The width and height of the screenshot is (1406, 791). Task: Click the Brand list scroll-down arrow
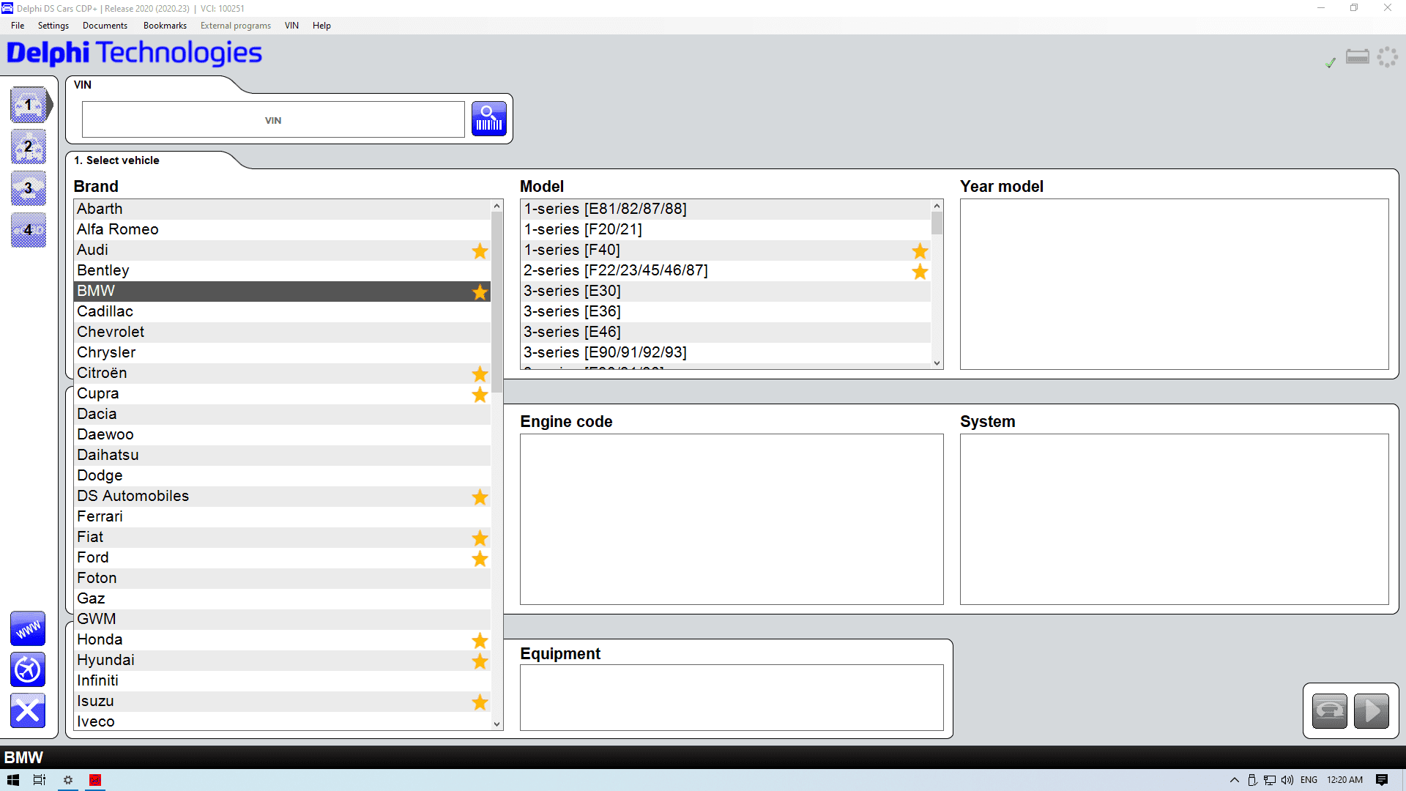coord(496,724)
